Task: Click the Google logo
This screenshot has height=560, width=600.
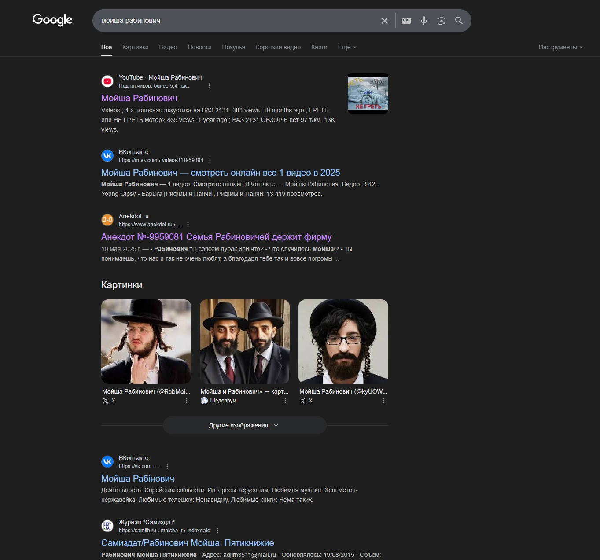Action: 52,20
